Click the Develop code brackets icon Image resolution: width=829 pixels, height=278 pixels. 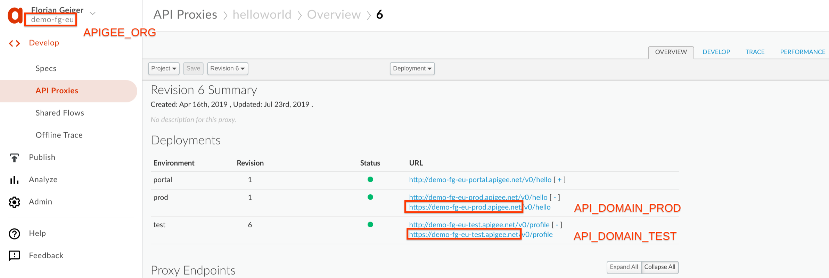point(14,43)
